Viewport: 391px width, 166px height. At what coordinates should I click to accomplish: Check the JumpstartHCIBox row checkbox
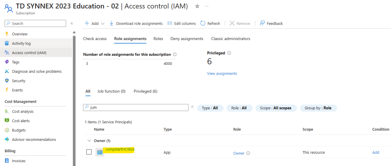coord(89,152)
